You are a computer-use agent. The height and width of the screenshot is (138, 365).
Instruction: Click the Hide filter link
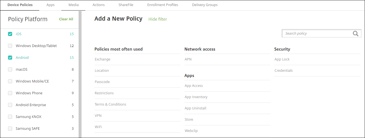tap(158, 19)
